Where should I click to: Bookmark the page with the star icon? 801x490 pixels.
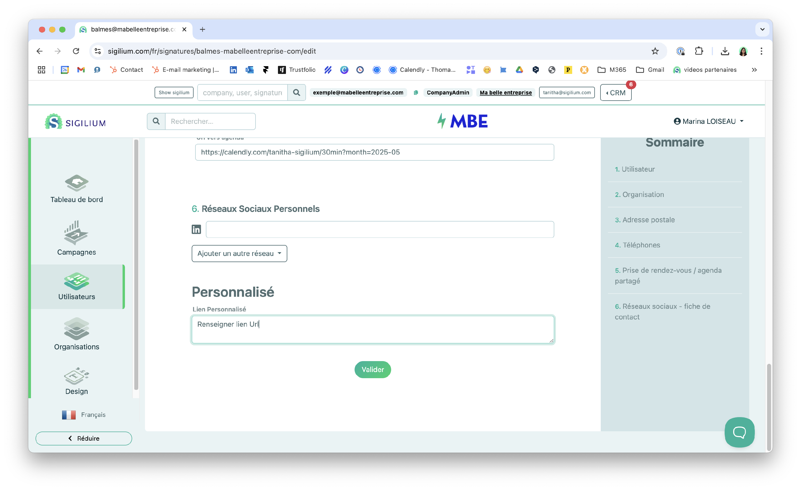coord(655,51)
